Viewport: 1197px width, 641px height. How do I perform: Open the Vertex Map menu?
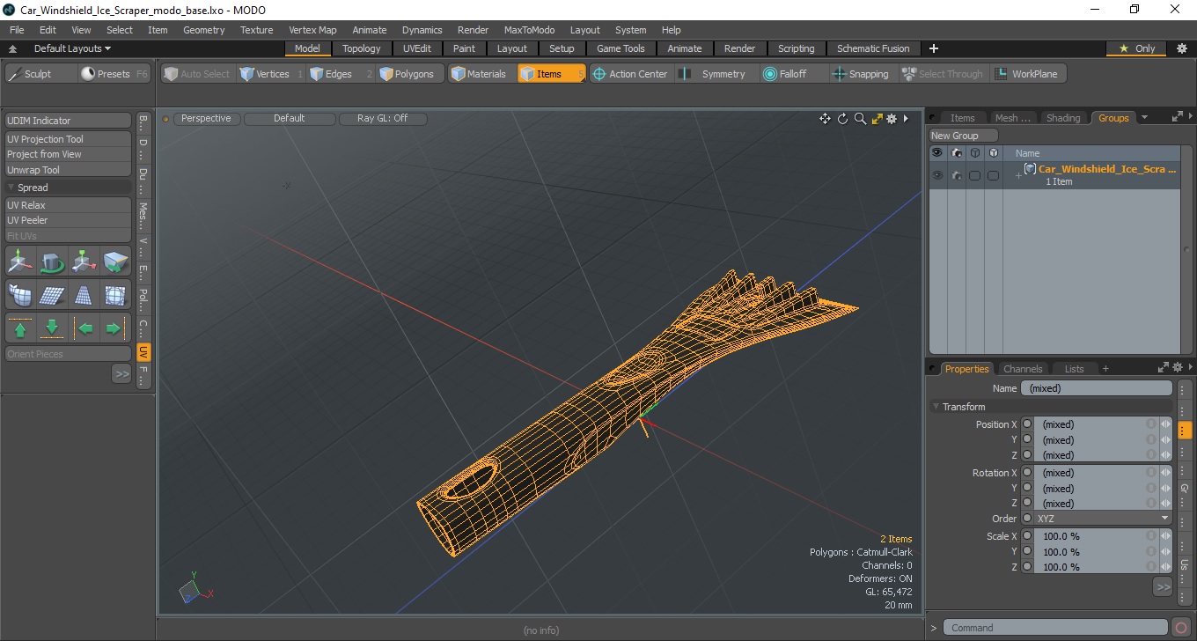coord(312,30)
